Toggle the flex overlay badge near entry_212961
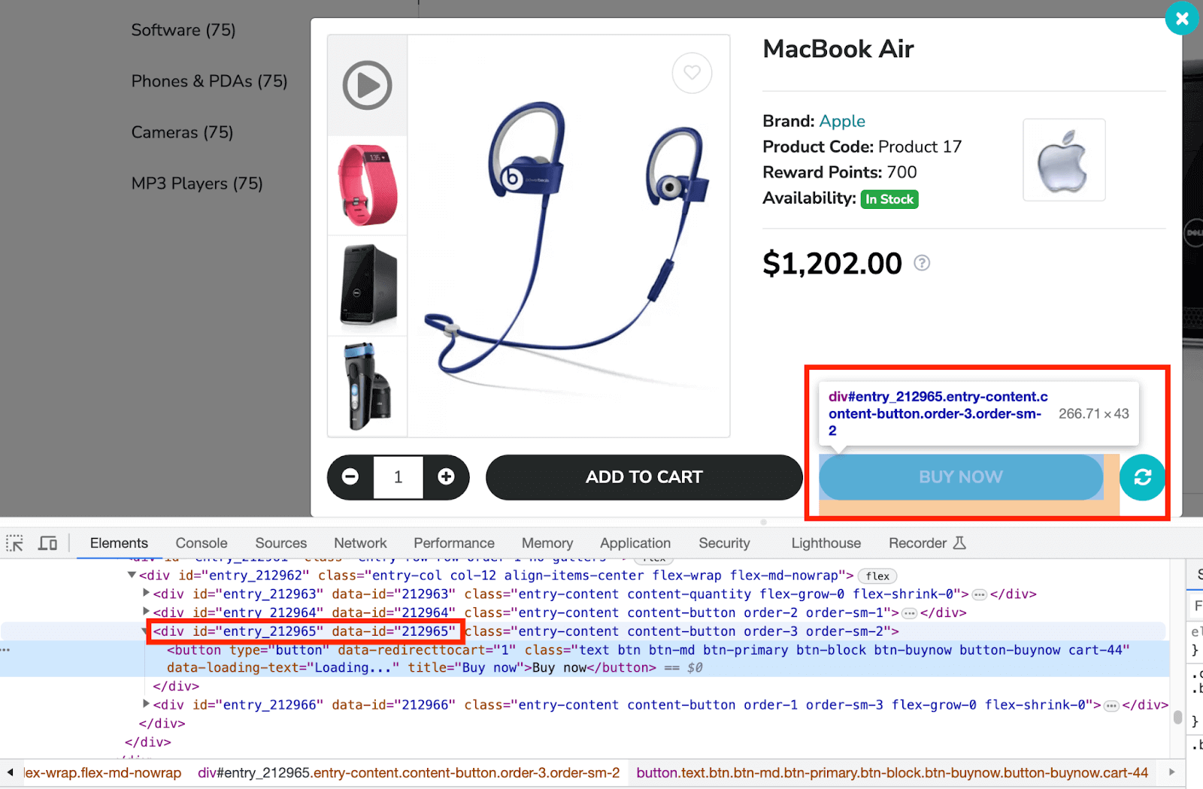This screenshot has width=1203, height=789. click(x=653, y=558)
